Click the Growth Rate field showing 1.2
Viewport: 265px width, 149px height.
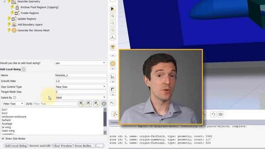(x=81, y=81)
